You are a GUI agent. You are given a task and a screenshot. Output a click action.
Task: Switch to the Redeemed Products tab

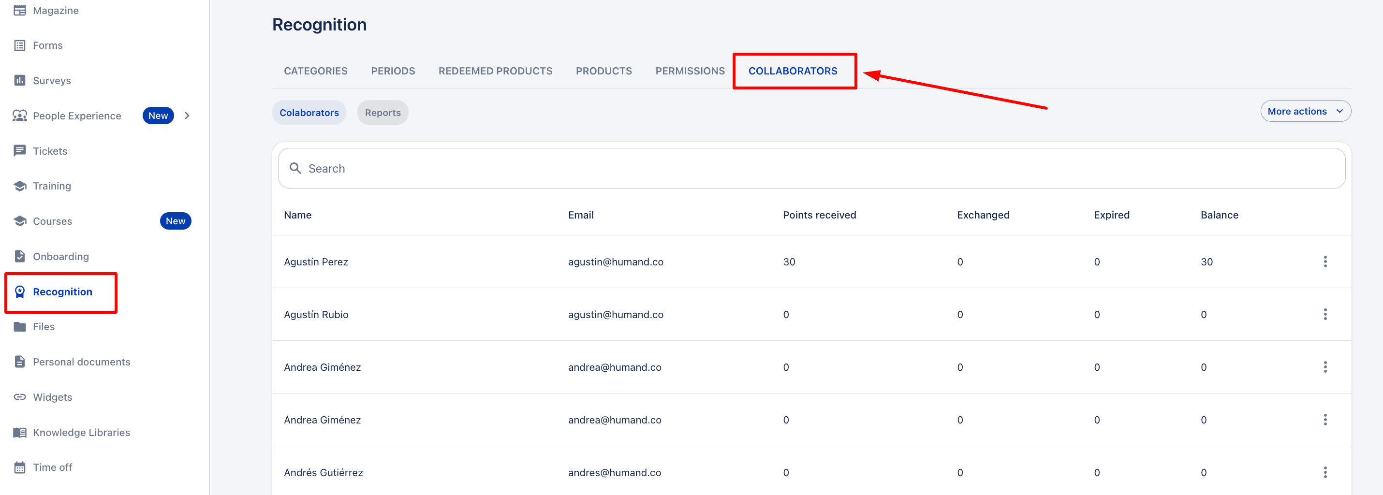point(495,71)
